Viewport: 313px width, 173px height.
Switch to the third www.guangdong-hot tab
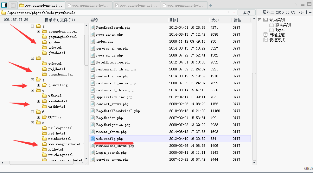(x=137, y=5)
